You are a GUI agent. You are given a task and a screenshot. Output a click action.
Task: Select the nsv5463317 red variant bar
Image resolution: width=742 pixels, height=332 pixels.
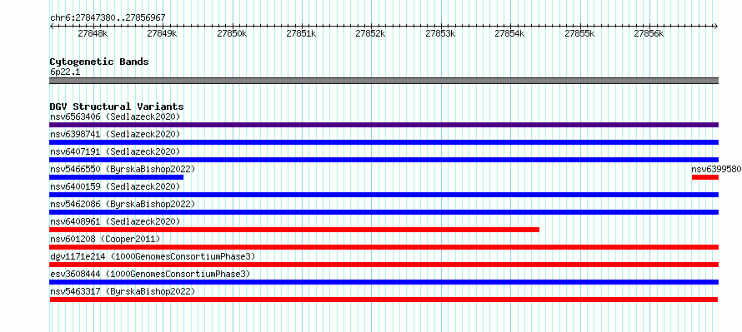point(384,300)
